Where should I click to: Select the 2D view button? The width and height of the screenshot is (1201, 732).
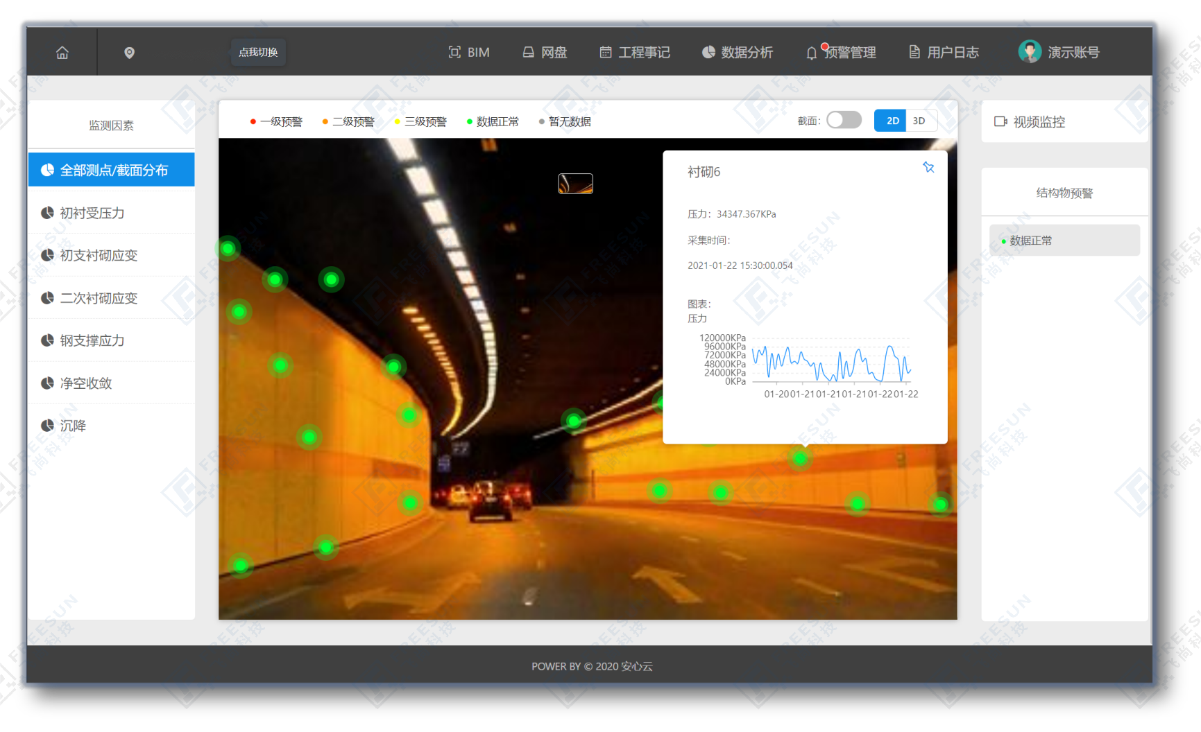pyautogui.click(x=892, y=121)
